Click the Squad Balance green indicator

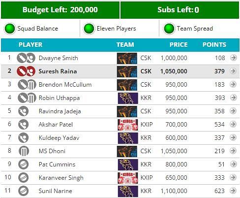(10, 29)
